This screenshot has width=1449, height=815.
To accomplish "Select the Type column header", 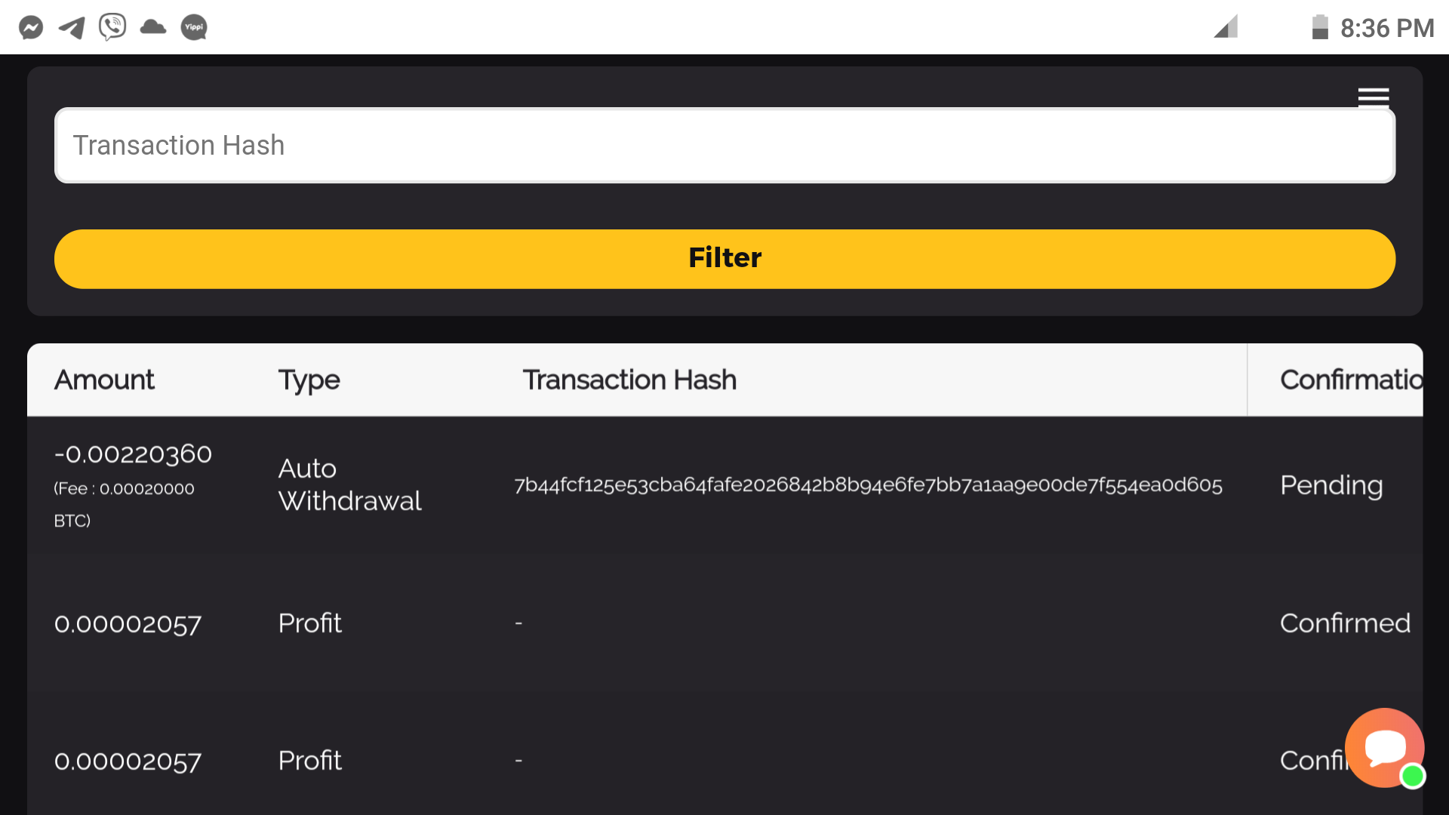I will pyautogui.click(x=309, y=380).
